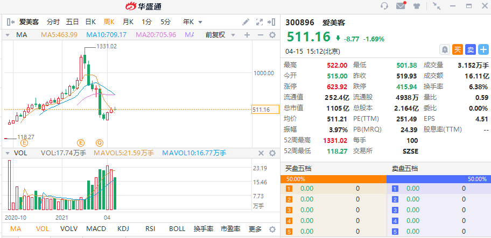The height and width of the screenshot is (238, 491).
Task: Open the 年K period dropdown
Action: tap(193, 22)
